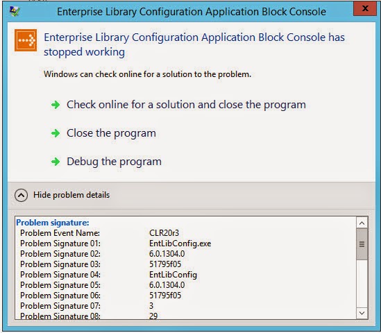Click the orange application icon in dialog
The height and width of the screenshot is (333, 381).
(26, 40)
